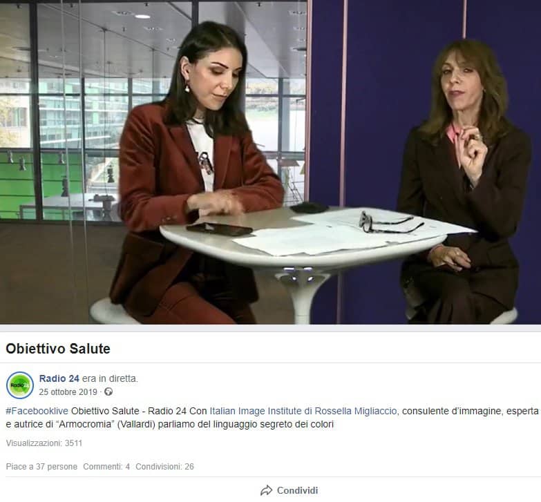Click the share arrow icon

coord(267,490)
